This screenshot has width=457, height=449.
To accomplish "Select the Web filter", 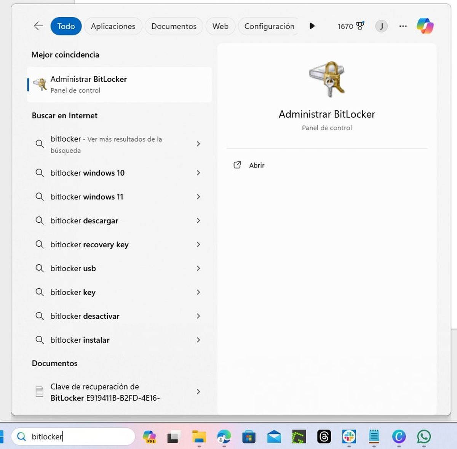I will (x=220, y=26).
